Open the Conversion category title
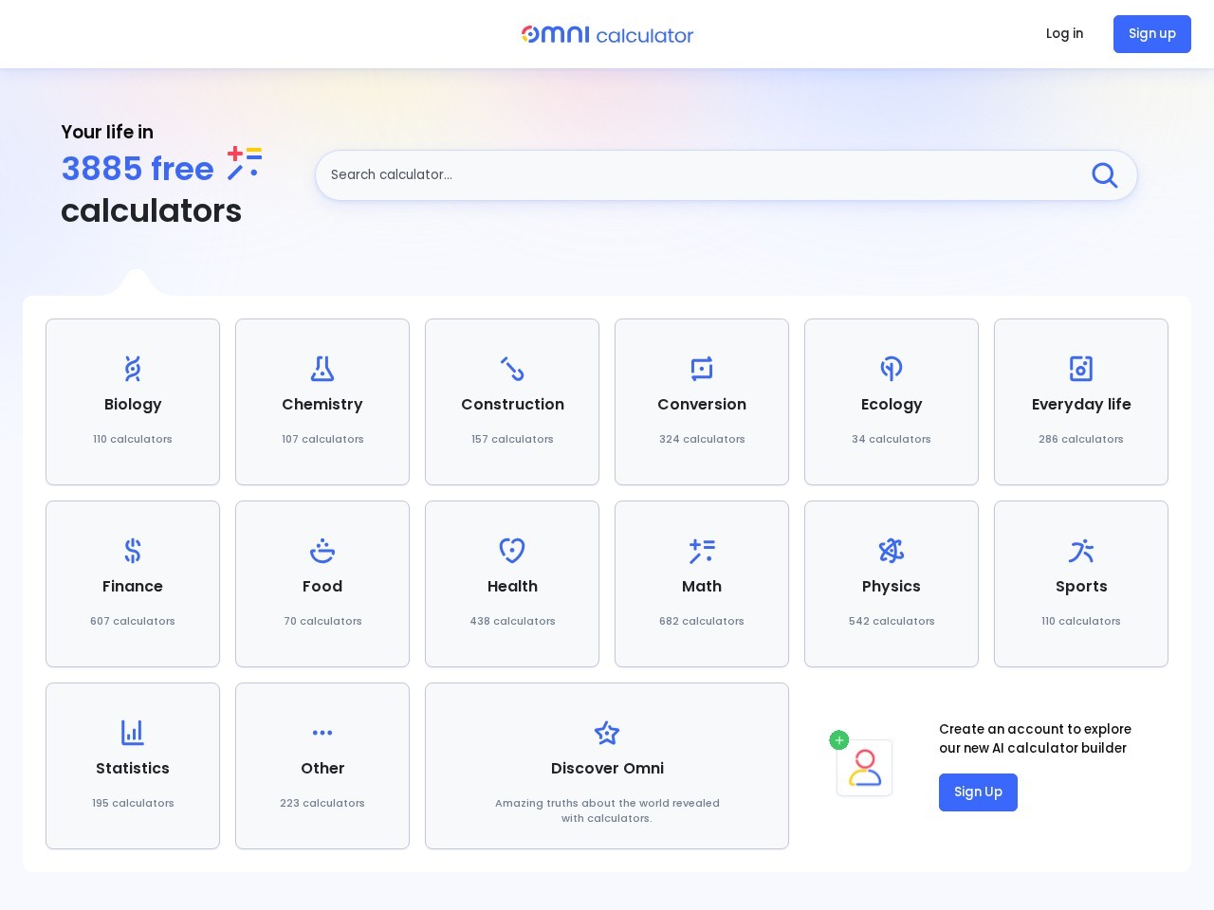 click(x=702, y=404)
